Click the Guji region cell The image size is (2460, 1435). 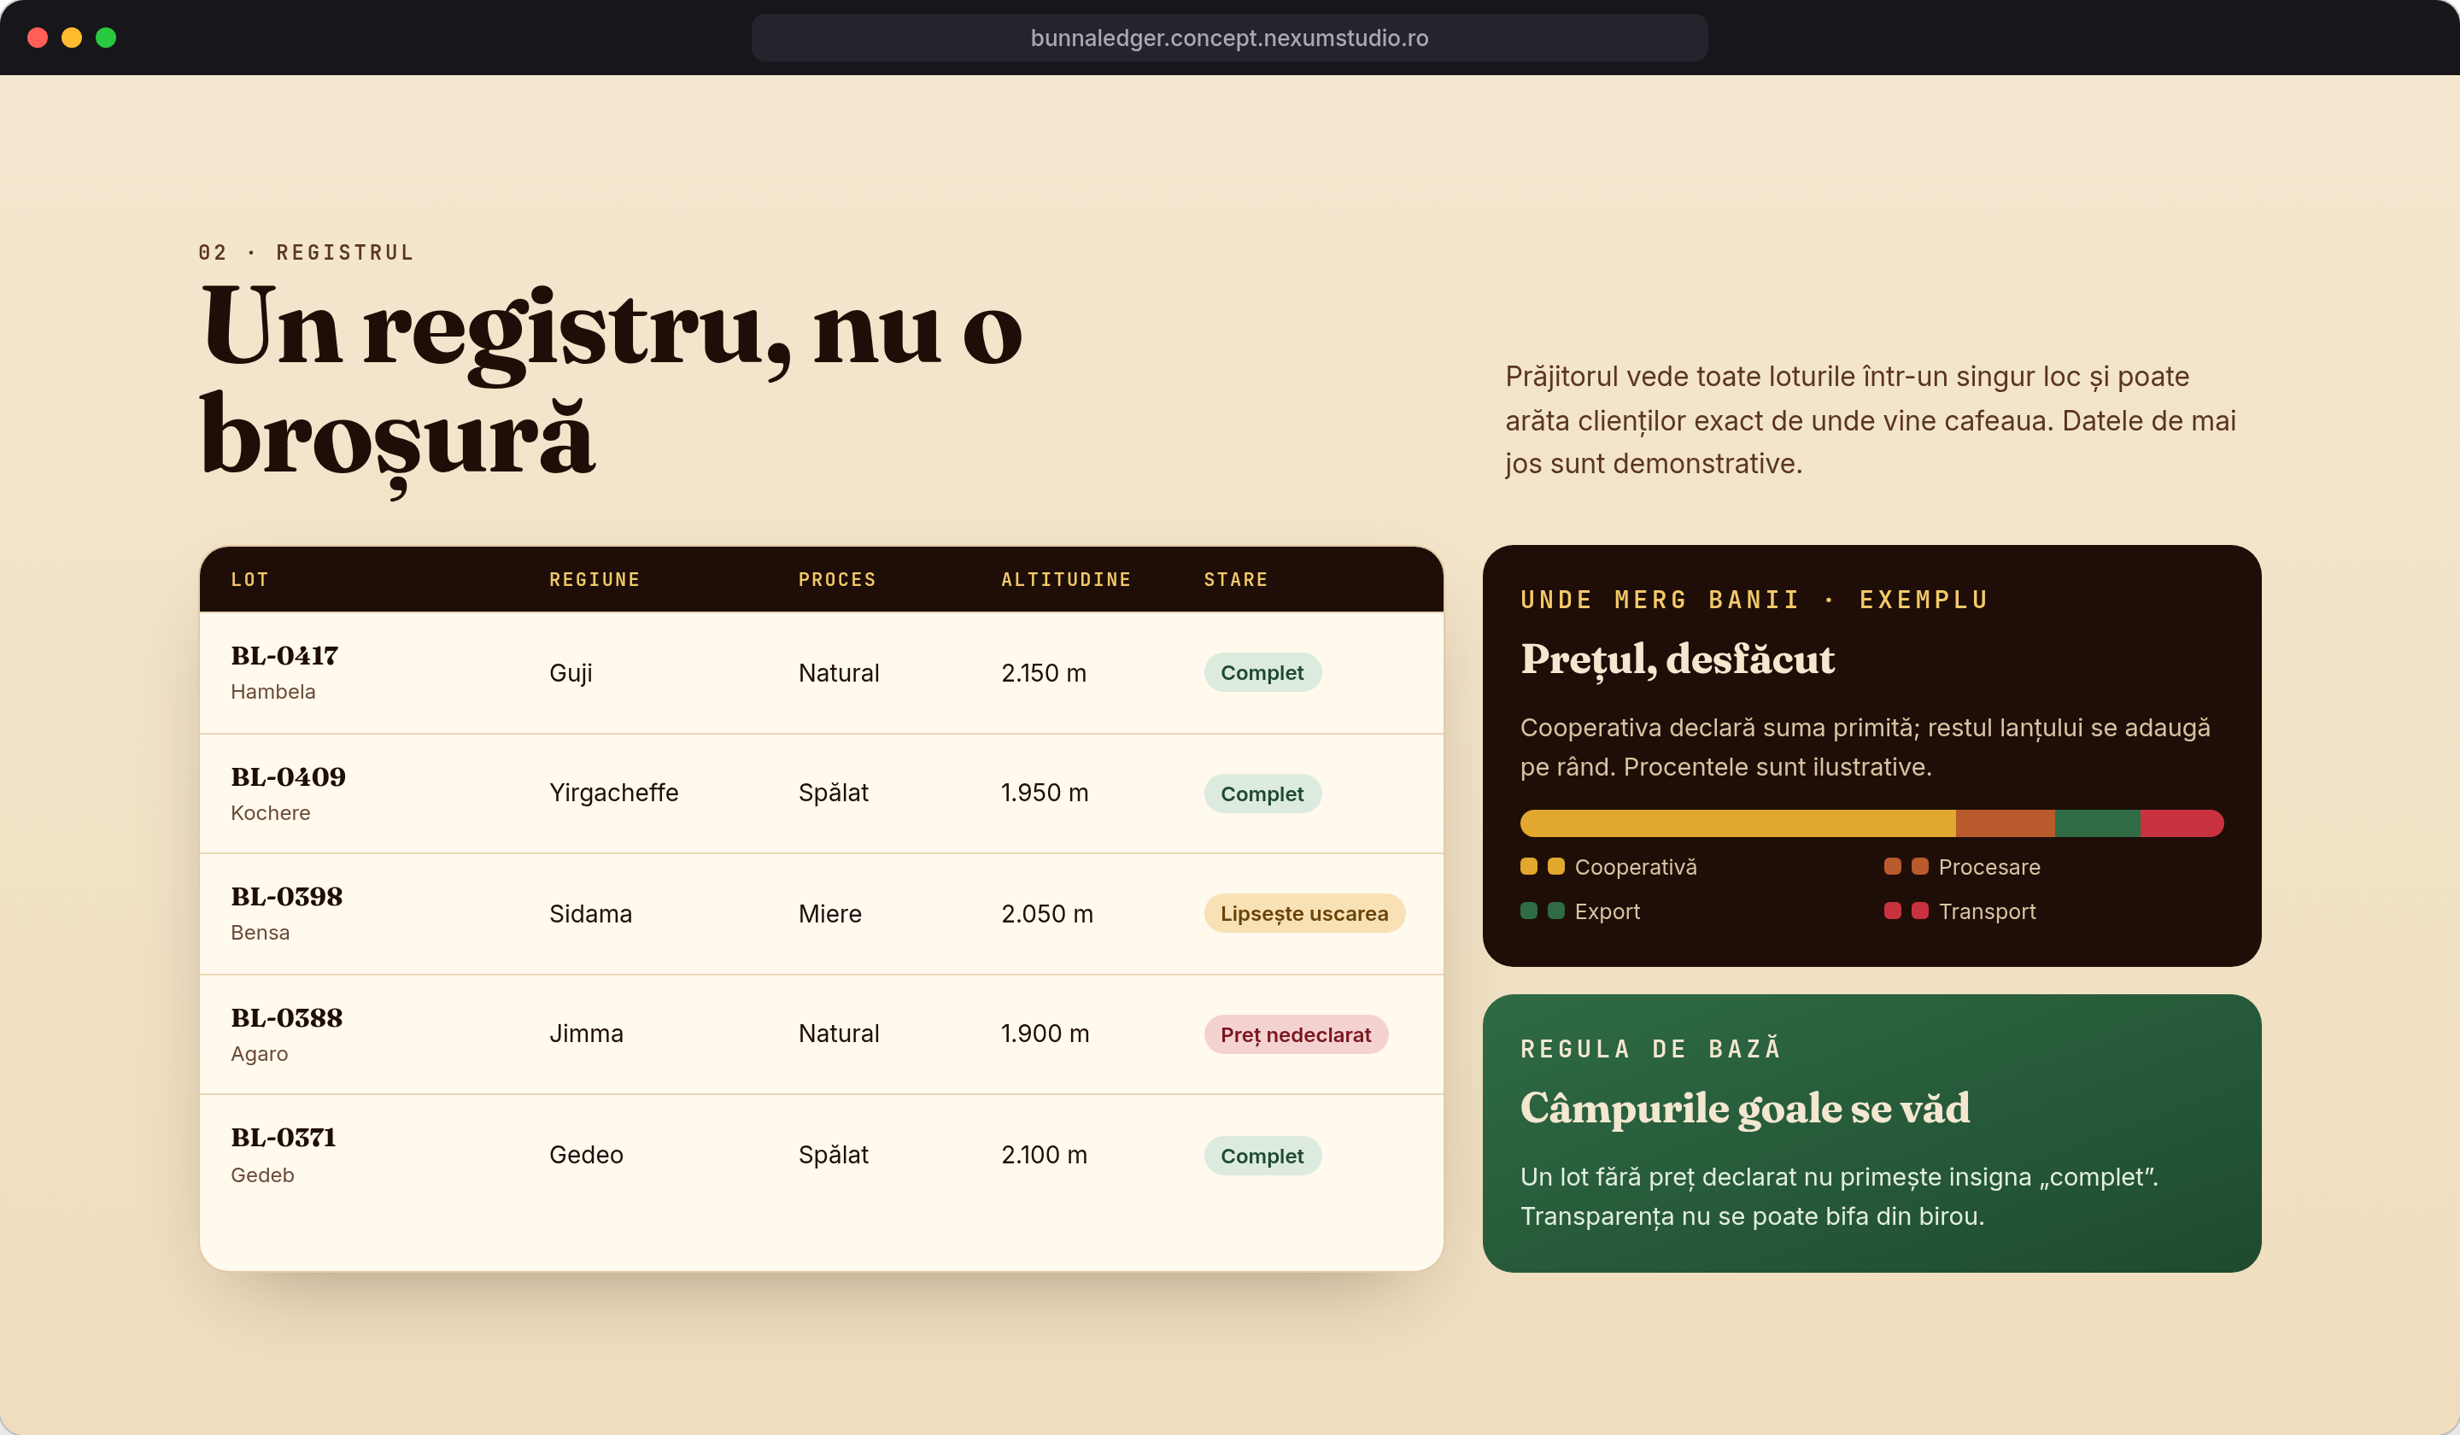pos(570,672)
